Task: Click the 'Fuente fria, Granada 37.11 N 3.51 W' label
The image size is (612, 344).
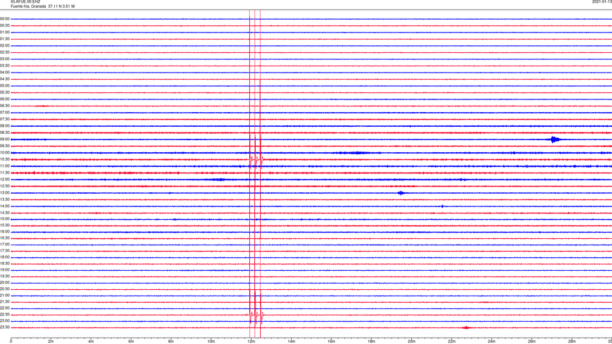Action: tap(43, 6)
